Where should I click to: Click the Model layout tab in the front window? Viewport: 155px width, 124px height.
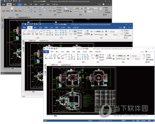point(55,116)
